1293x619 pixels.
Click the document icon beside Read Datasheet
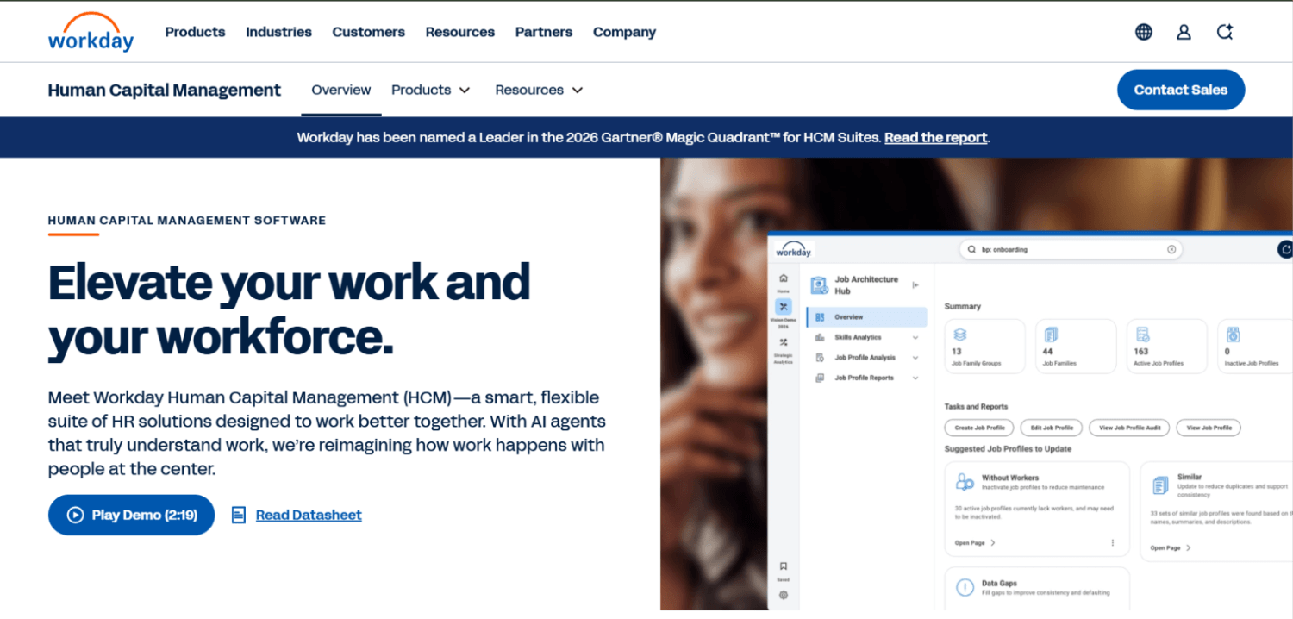[x=239, y=515]
